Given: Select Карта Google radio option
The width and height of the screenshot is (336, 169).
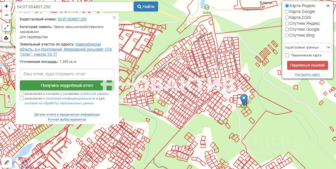Looking at the screenshot, I should click(x=287, y=12).
